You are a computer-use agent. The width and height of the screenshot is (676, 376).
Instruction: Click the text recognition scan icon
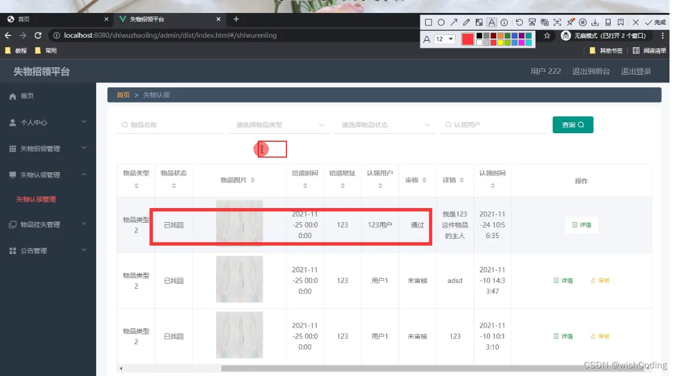pyautogui.click(x=557, y=22)
